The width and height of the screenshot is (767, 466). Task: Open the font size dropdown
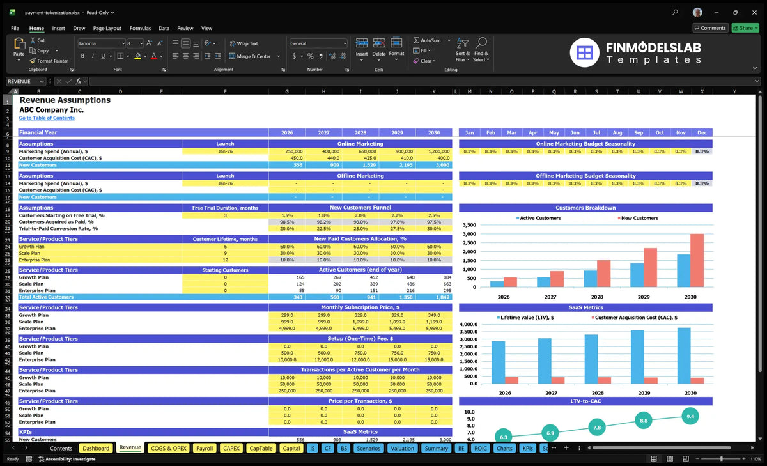coord(141,43)
